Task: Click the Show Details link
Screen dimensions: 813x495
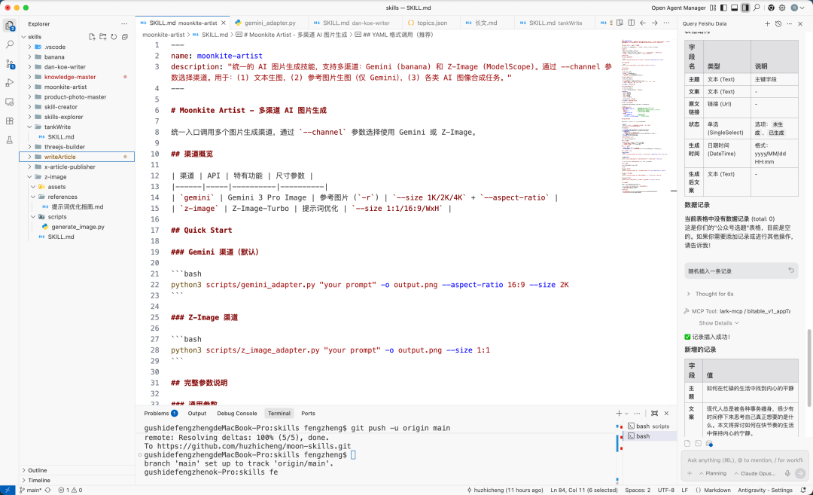Action: 716,323
